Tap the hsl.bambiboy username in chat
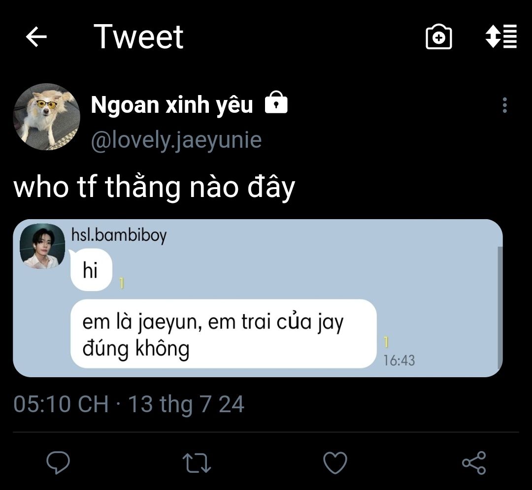532x490 pixels. [119, 235]
